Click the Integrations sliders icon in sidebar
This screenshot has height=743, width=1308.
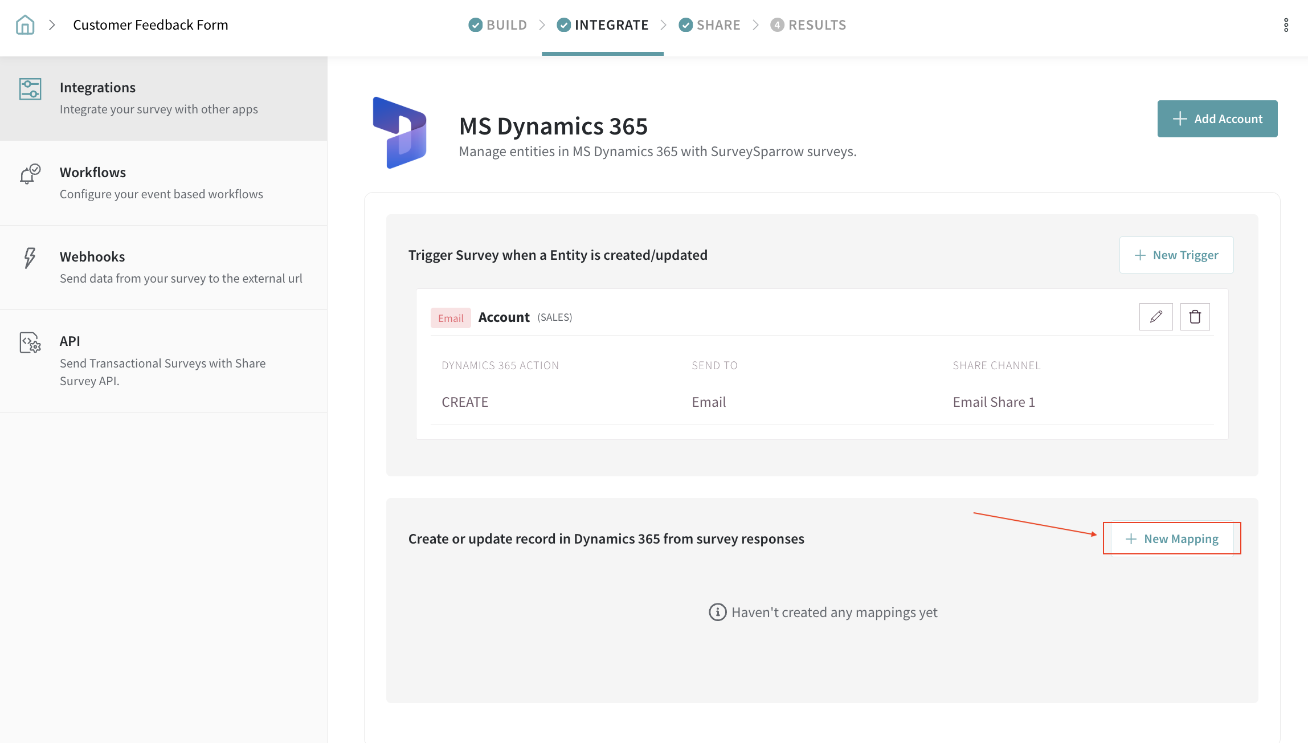(30, 89)
